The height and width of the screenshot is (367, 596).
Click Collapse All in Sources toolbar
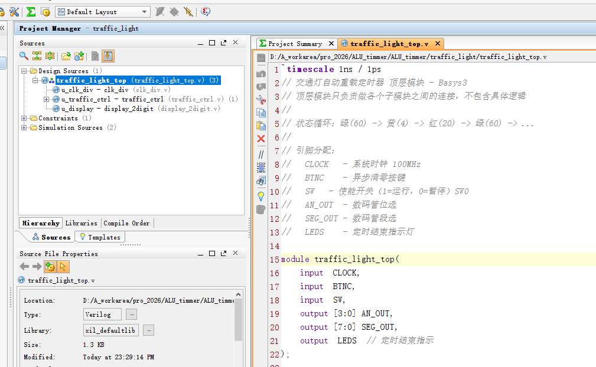[37, 56]
